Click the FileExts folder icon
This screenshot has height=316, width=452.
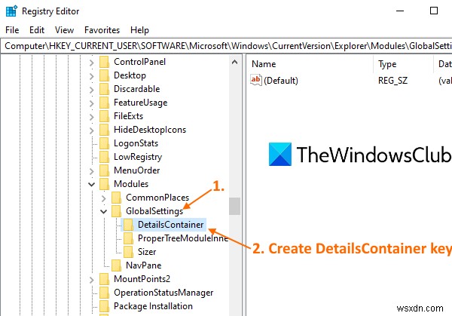point(105,116)
